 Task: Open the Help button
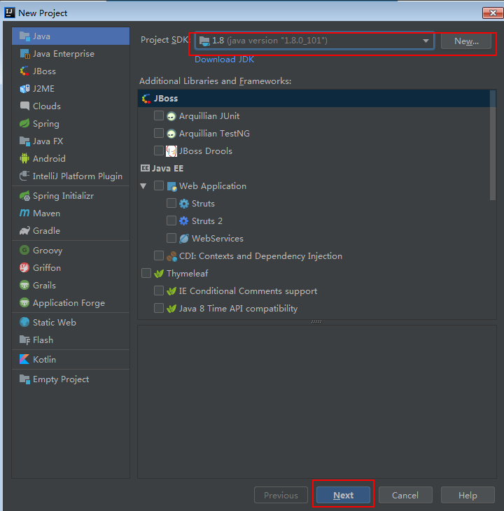468,496
